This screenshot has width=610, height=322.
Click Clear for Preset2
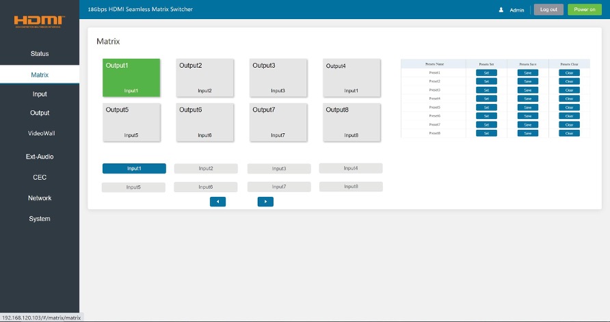(569, 81)
